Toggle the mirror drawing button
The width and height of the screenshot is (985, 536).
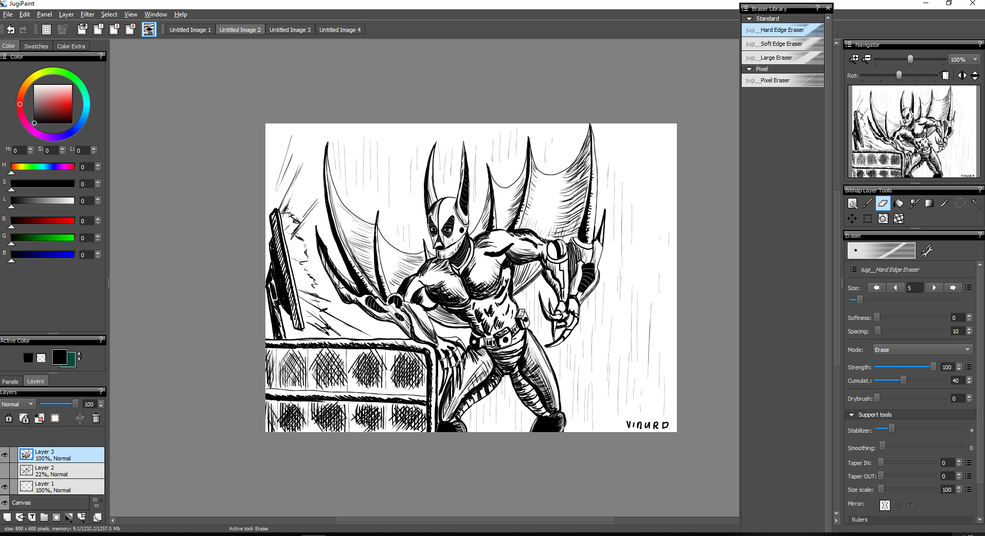point(885,505)
